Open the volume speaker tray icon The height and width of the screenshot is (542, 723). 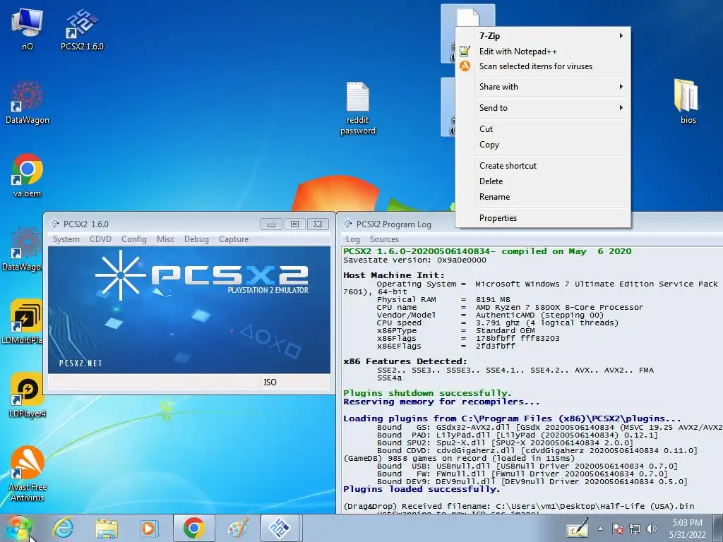click(651, 529)
